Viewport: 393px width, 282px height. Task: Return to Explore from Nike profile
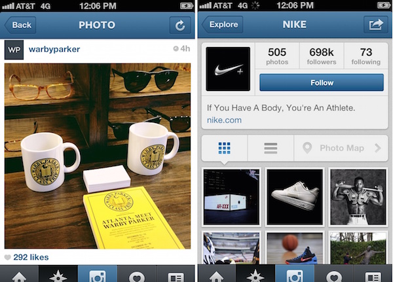click(x=223, y=25)
